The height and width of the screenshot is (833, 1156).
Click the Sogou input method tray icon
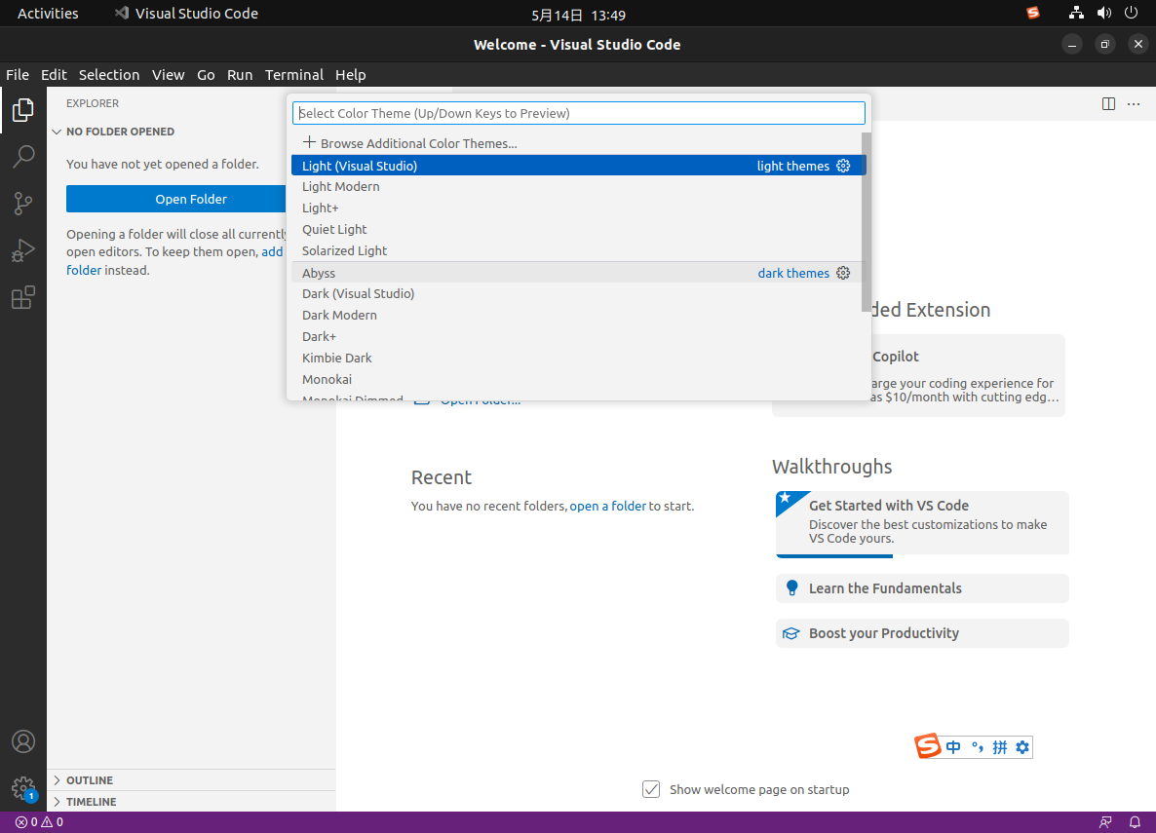pyautogui.click(x=1033, y=13)
